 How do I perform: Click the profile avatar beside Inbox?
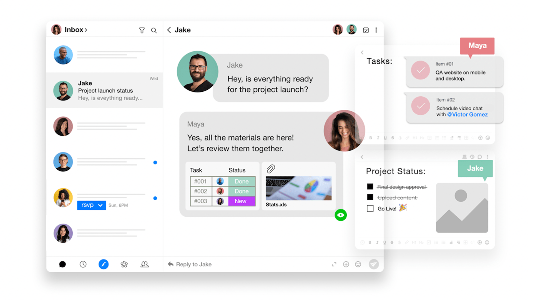[x=56, y=29]
